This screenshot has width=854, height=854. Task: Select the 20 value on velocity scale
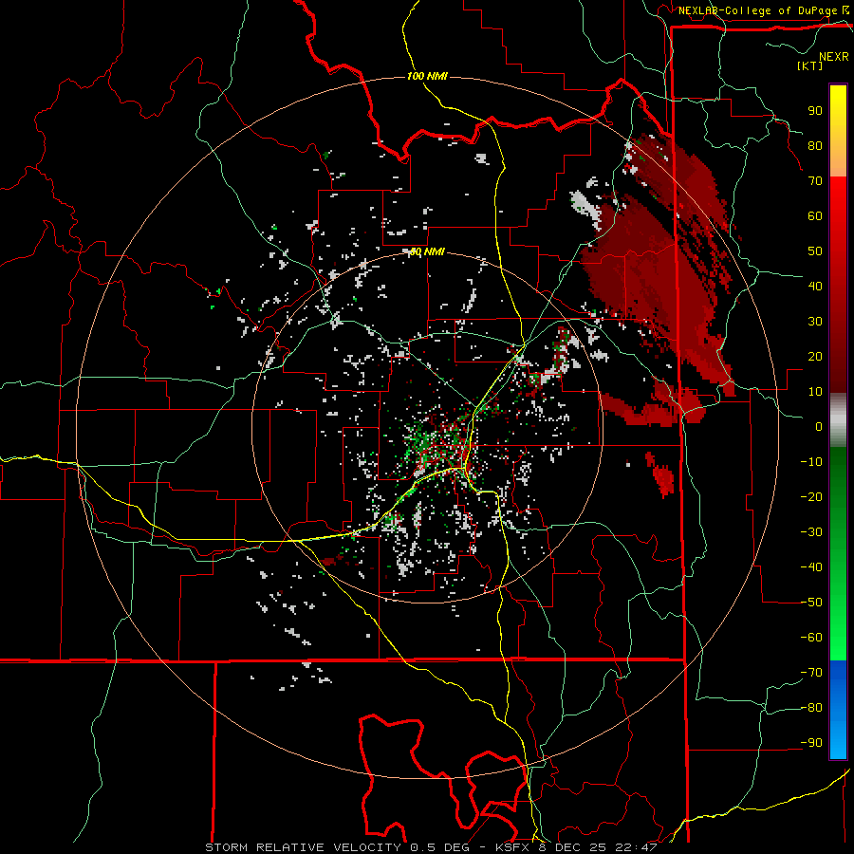tap(815, 356)
